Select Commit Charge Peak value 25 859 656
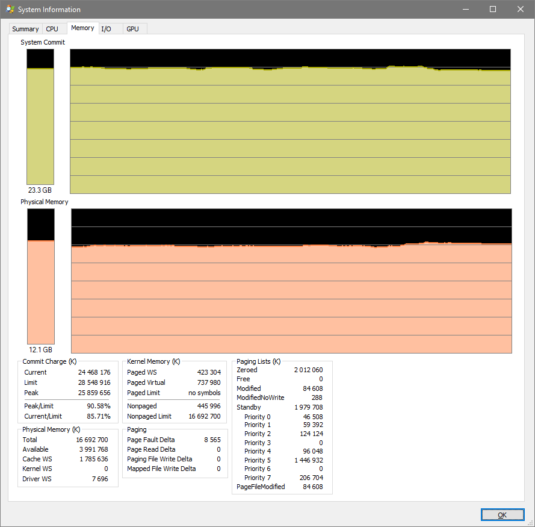The image size is (535, 527). point(94,393)
